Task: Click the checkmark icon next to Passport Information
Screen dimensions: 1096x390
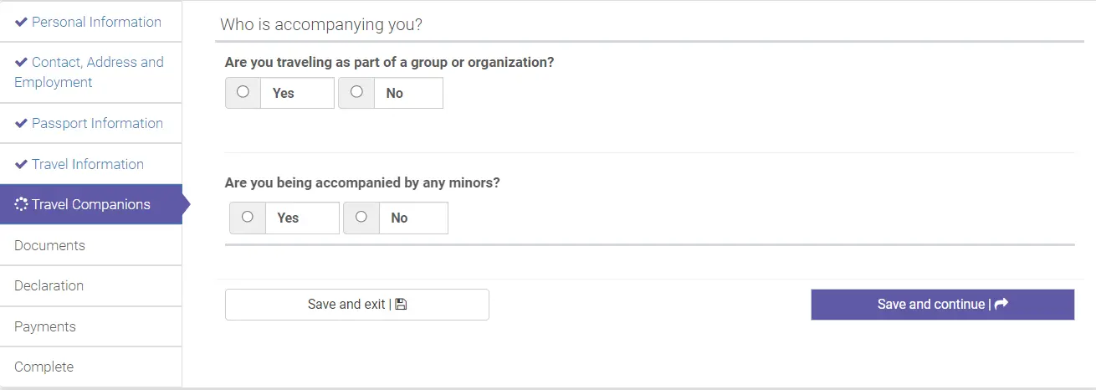Action: (x=21, y=123)
